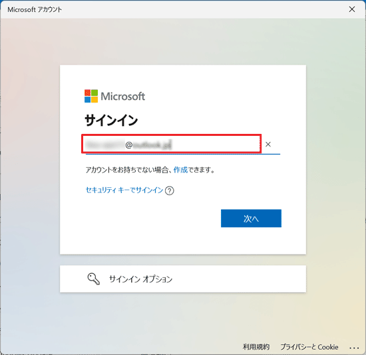Screen dimensions: 366x355
Task: Open プライバシーと Cookie link
Action: point(309,347)
